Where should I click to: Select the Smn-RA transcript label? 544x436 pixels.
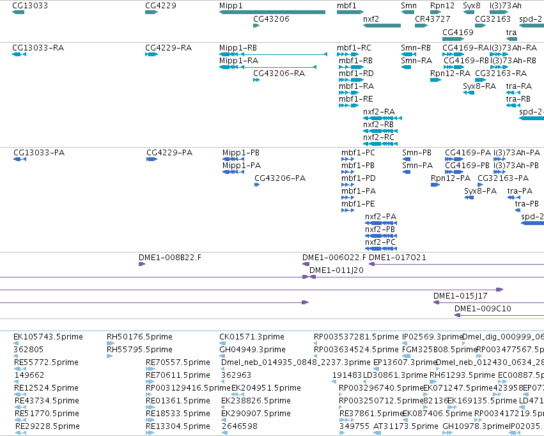(x=417, y=61)
